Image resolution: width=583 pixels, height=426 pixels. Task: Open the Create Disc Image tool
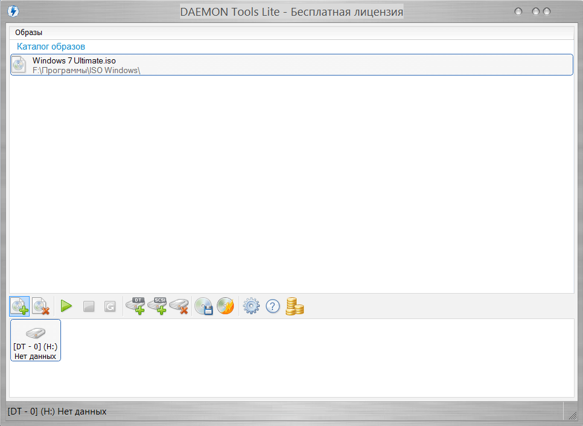tap(204, 306)
